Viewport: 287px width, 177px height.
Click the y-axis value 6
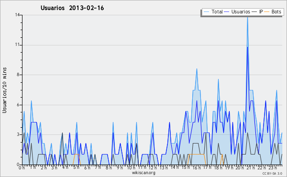18,105
